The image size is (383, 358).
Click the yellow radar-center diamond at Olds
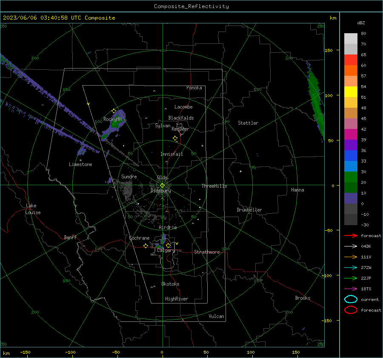(x=162, y=185)
